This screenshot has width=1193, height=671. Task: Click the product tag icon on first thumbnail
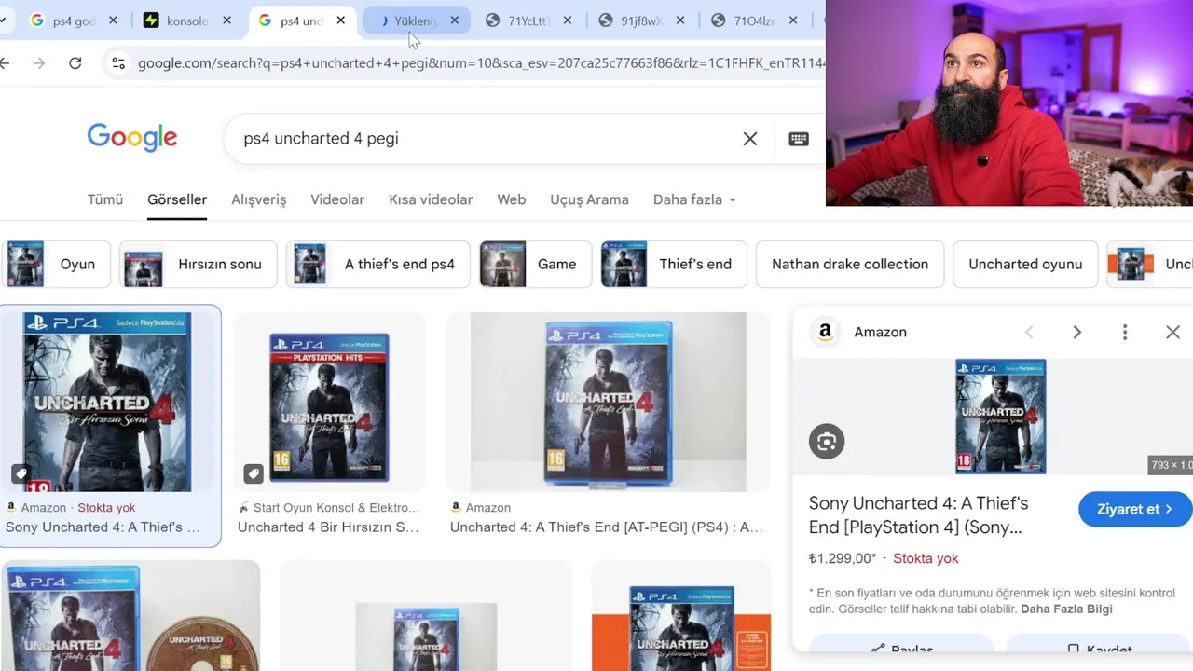tap(21, 474)
